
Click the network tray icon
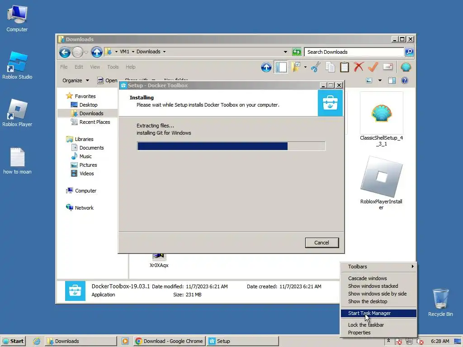click(409, 342)
